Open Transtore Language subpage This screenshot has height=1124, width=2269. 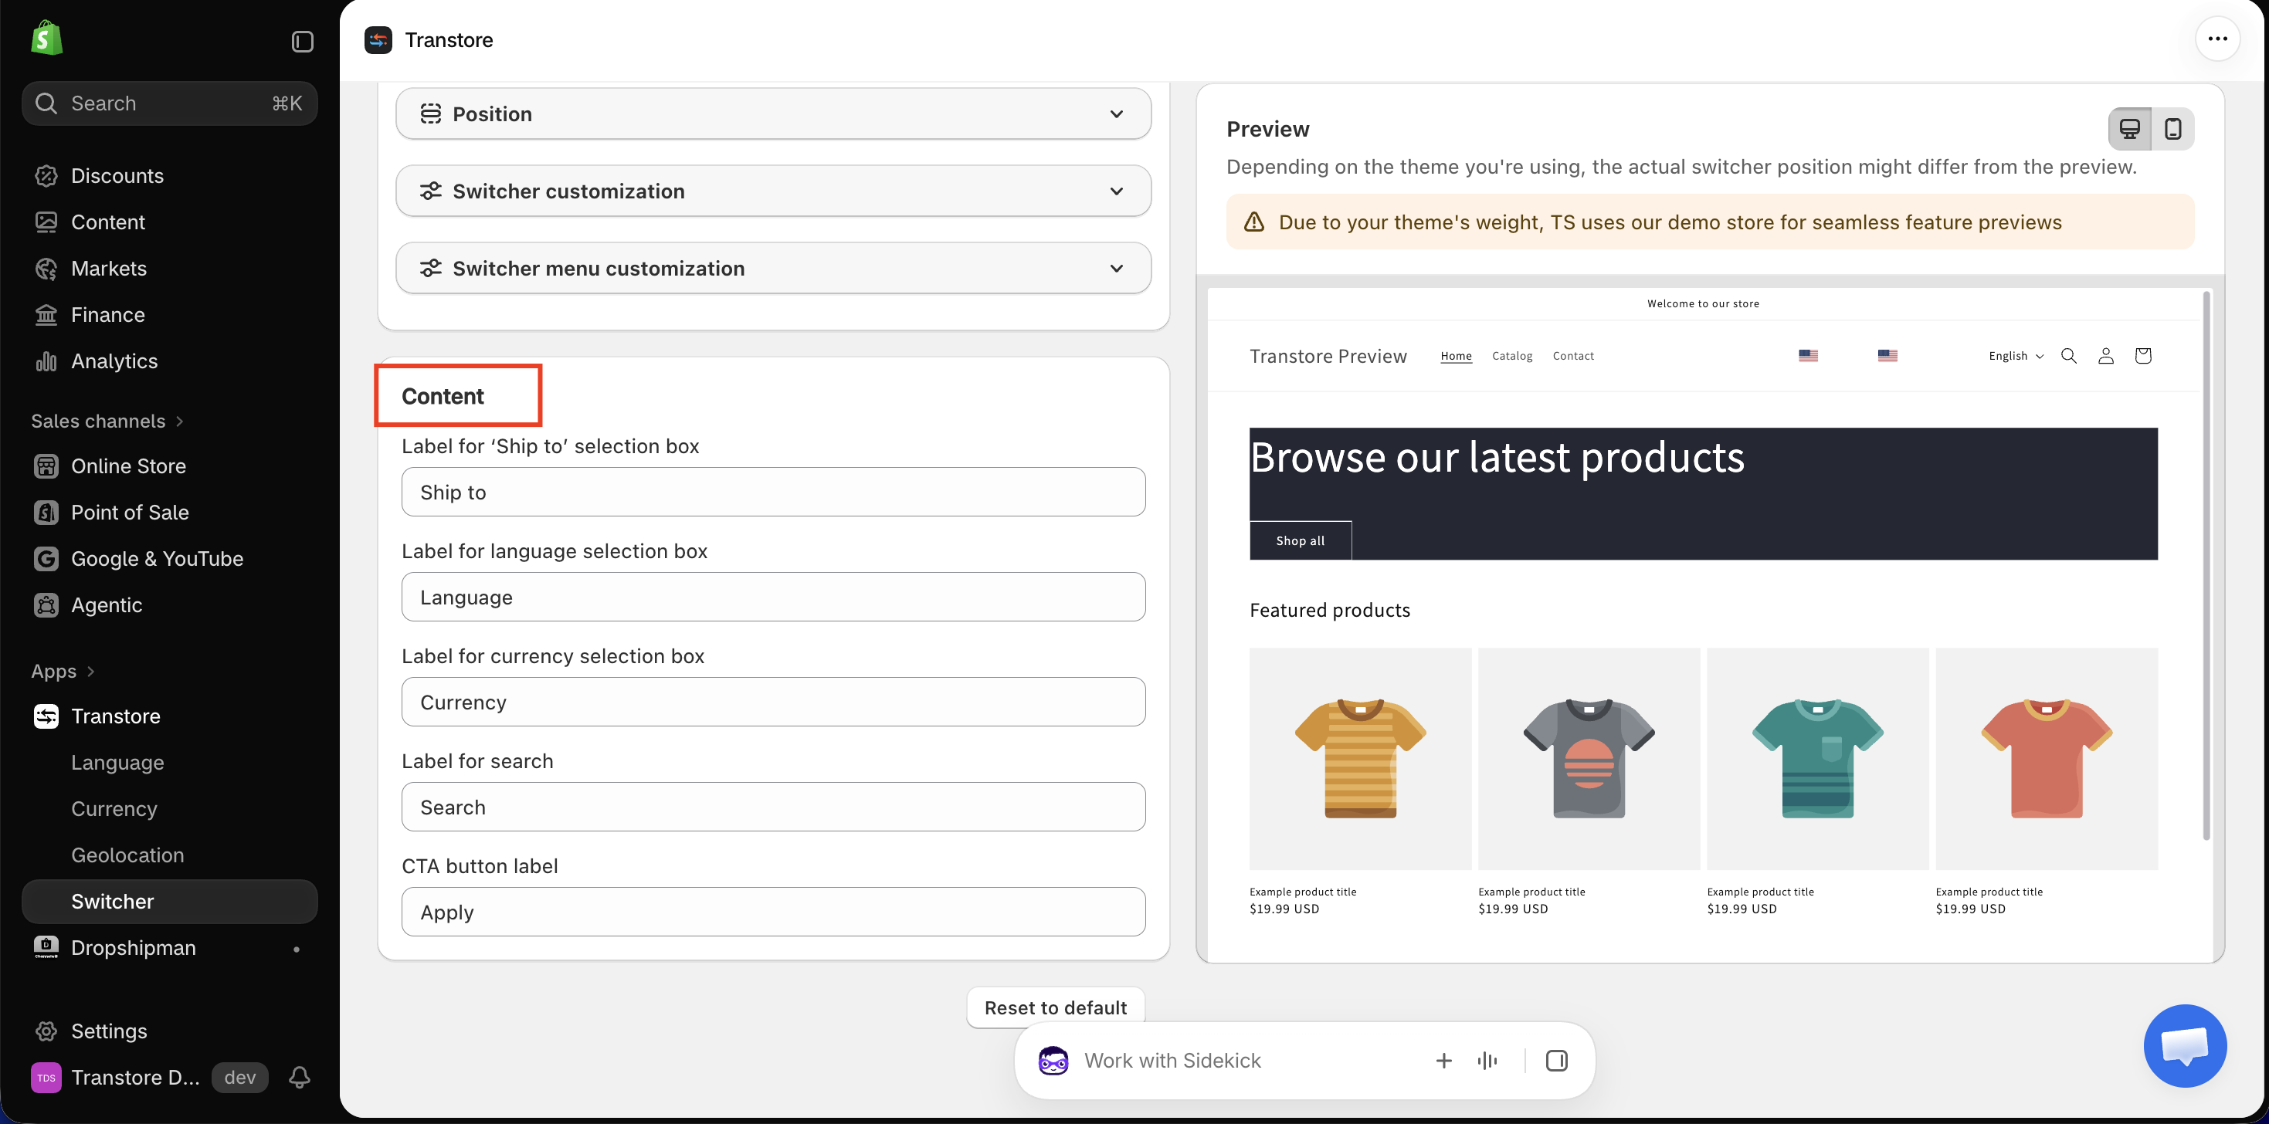pyautogui.click(x=170, y=762)
